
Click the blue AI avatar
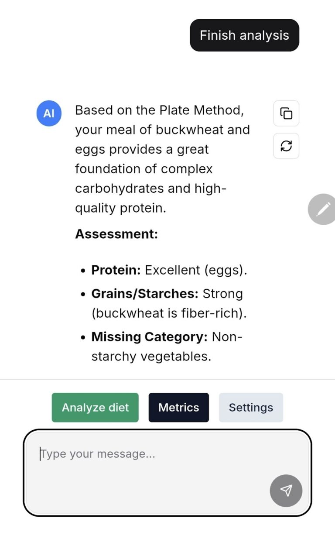[49, 113]
